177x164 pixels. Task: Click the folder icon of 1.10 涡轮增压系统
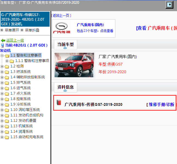[7, 110]
